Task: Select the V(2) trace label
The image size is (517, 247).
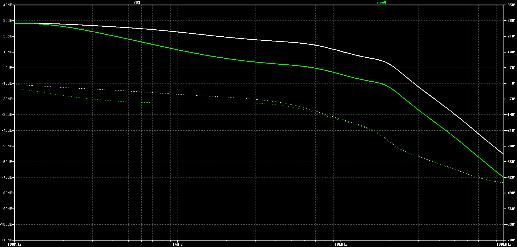Action: [137, 2]
